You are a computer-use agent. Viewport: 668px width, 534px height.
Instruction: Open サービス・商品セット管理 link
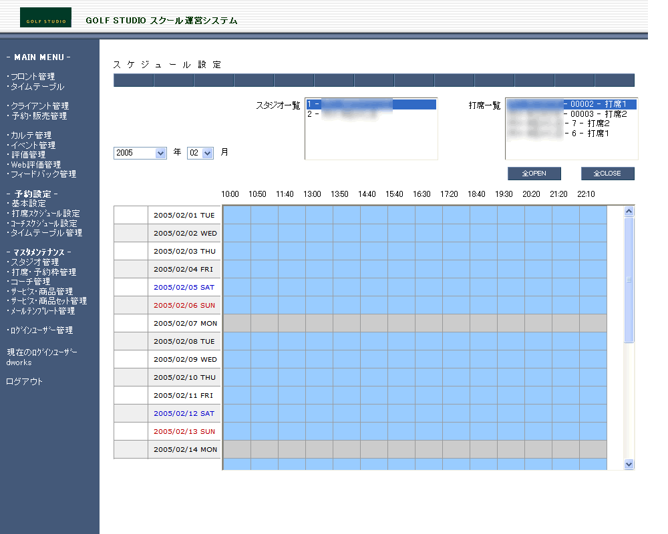pyautogui.click(x=49, y=300)
